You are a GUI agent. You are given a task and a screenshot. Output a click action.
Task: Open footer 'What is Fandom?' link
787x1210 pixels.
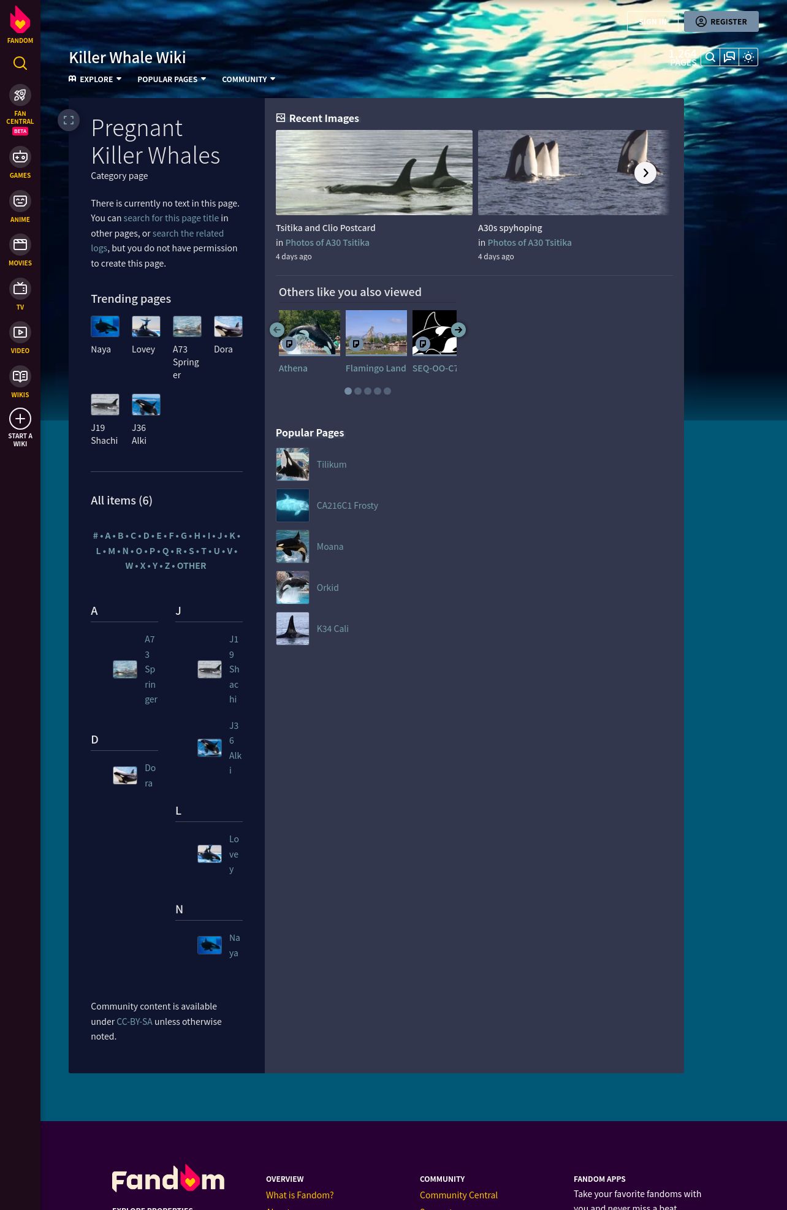tap(300, 1195)
